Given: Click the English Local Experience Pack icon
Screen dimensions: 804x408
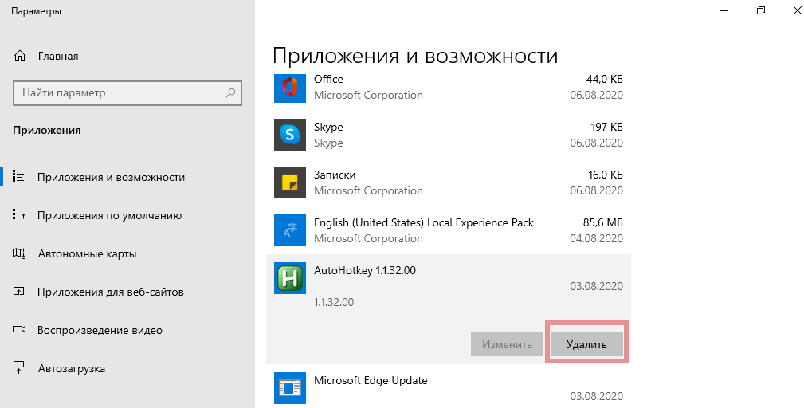Looking at the screenshot, I should click(x=289, y=230).
